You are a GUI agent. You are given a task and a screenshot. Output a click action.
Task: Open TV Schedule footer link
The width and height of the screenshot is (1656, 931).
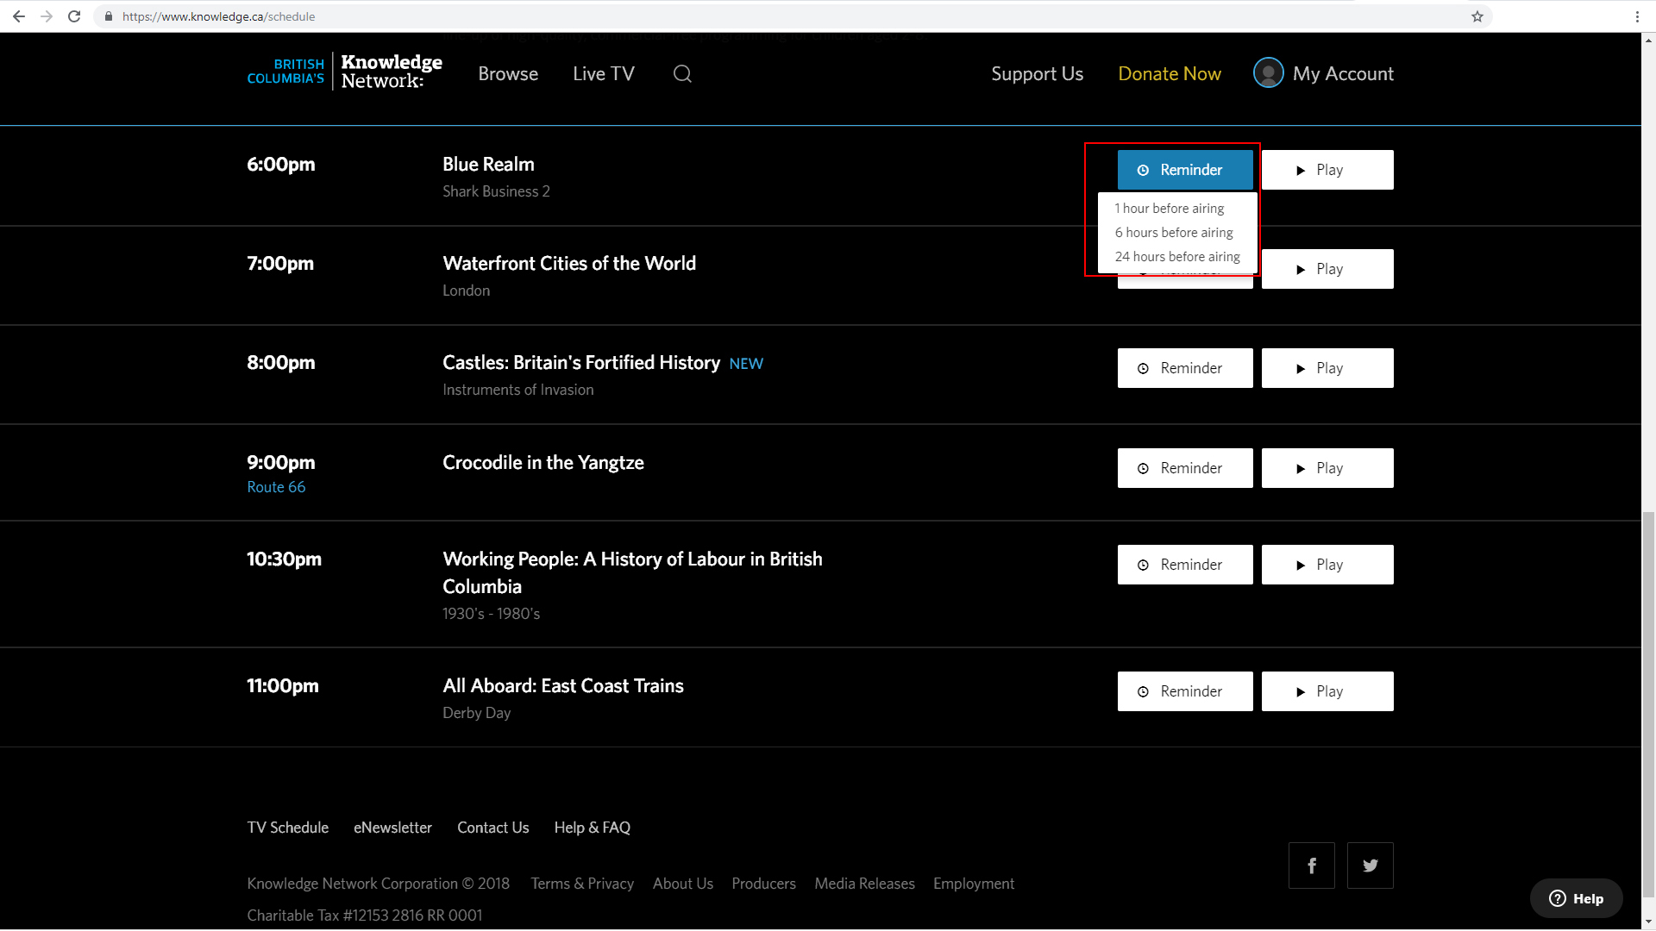[x=288, y=828]
